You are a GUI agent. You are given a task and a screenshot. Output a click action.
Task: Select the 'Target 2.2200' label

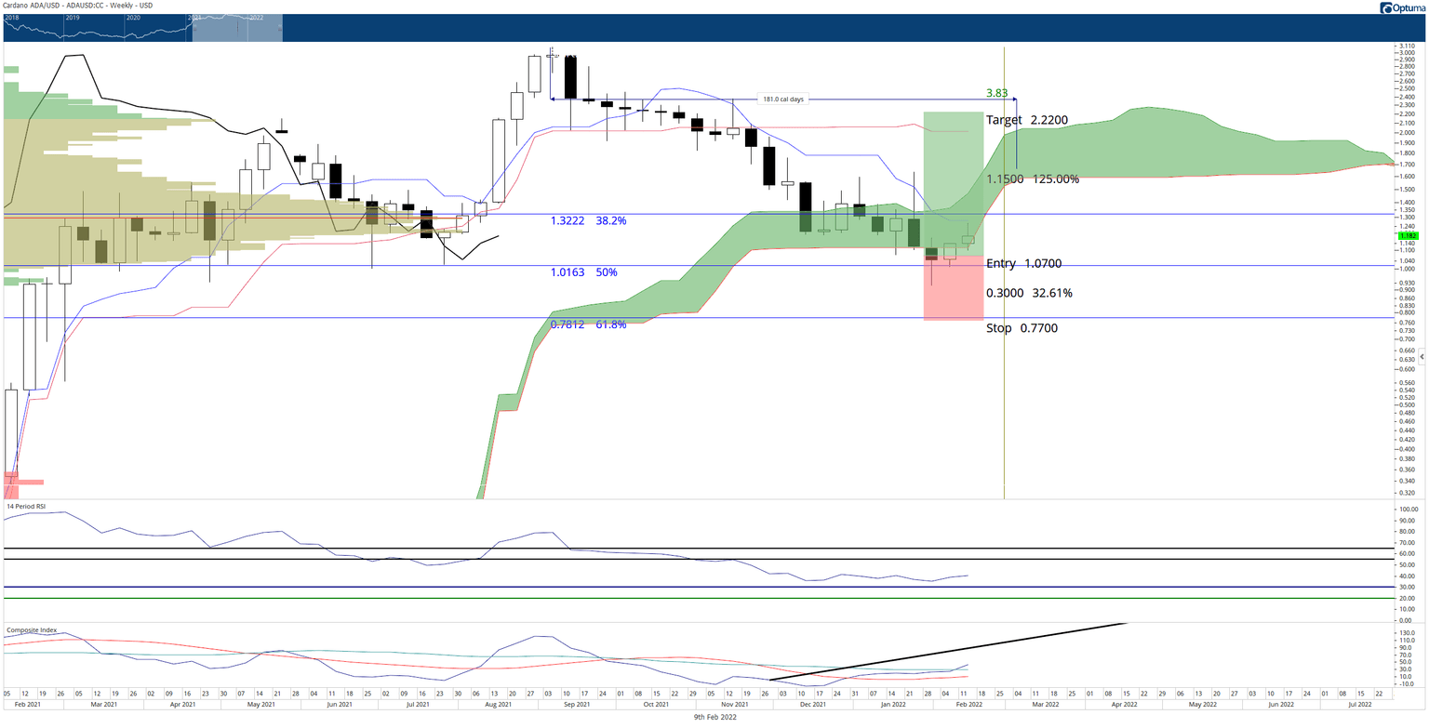[1026, 120]
